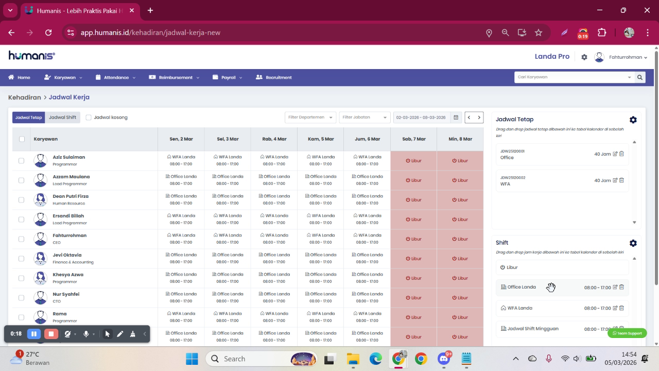Image resolution: width=659 pixels, height=371 pixels.
Task: Open browser zoom magnifier in address bar
Action: (x=506, y=32)
